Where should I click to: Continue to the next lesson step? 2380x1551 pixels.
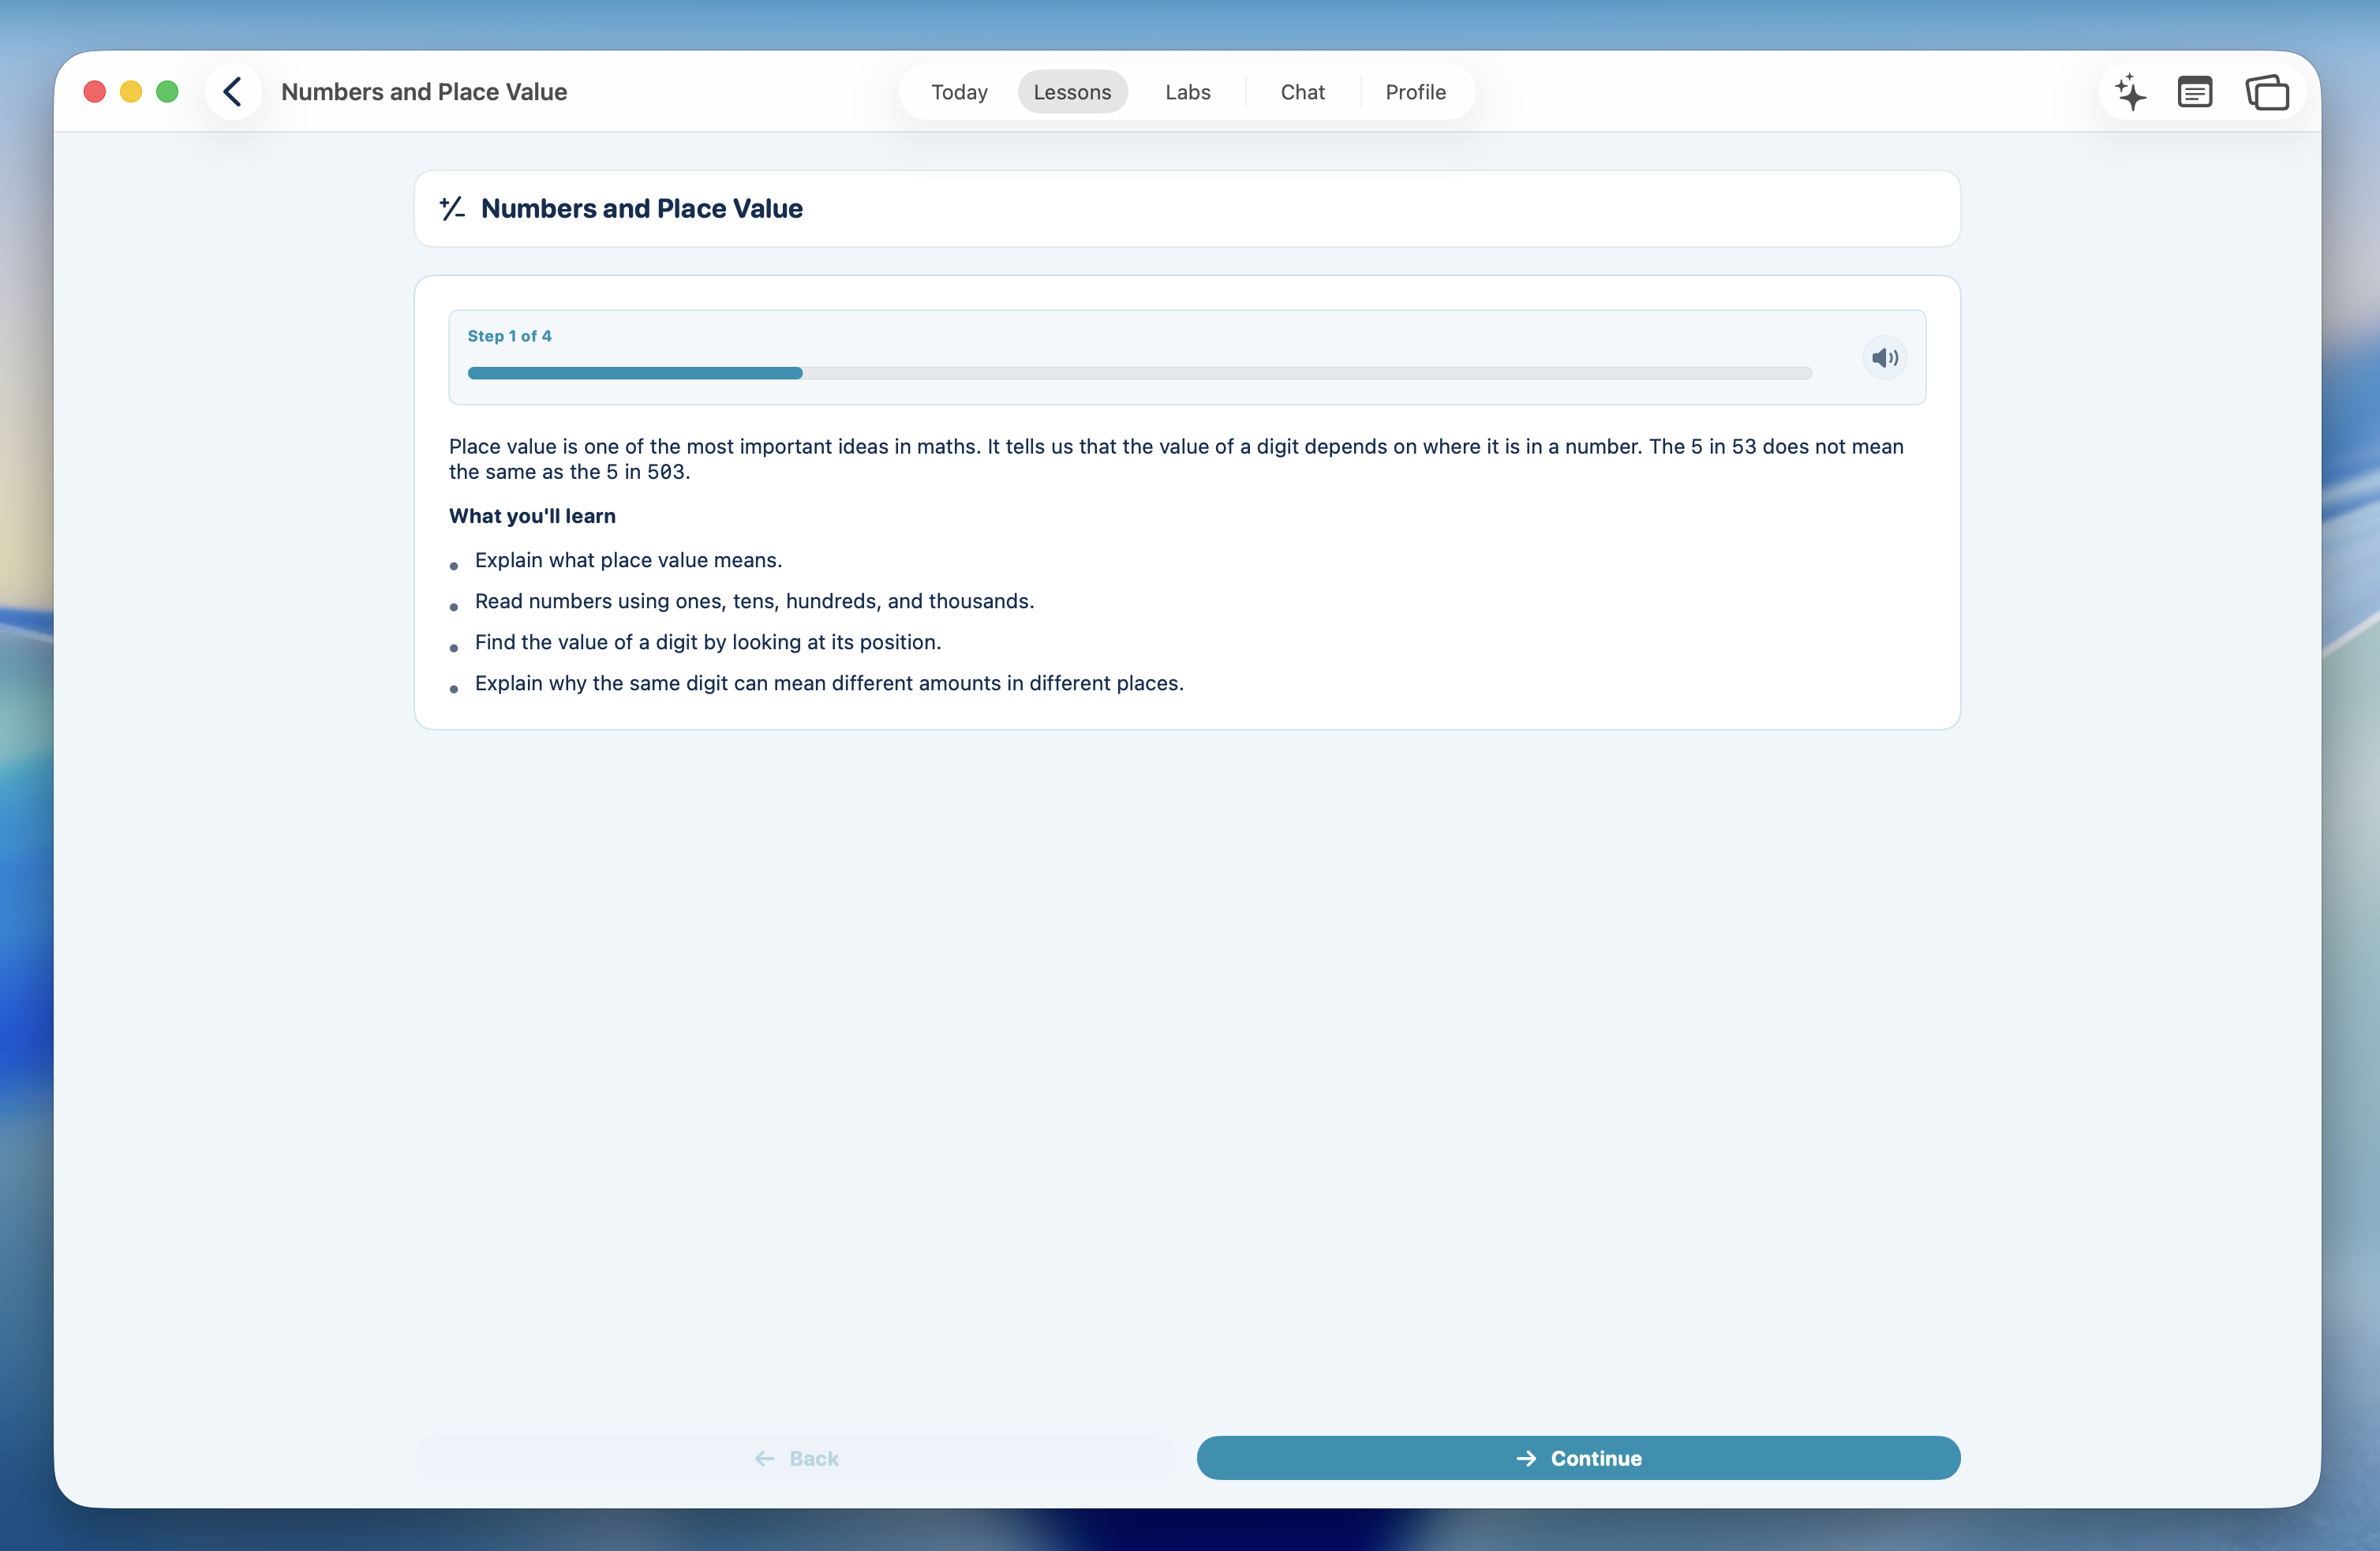coord(1578,1458)
